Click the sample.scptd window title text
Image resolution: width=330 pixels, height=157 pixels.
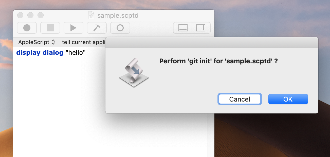[x=118, y=16]
